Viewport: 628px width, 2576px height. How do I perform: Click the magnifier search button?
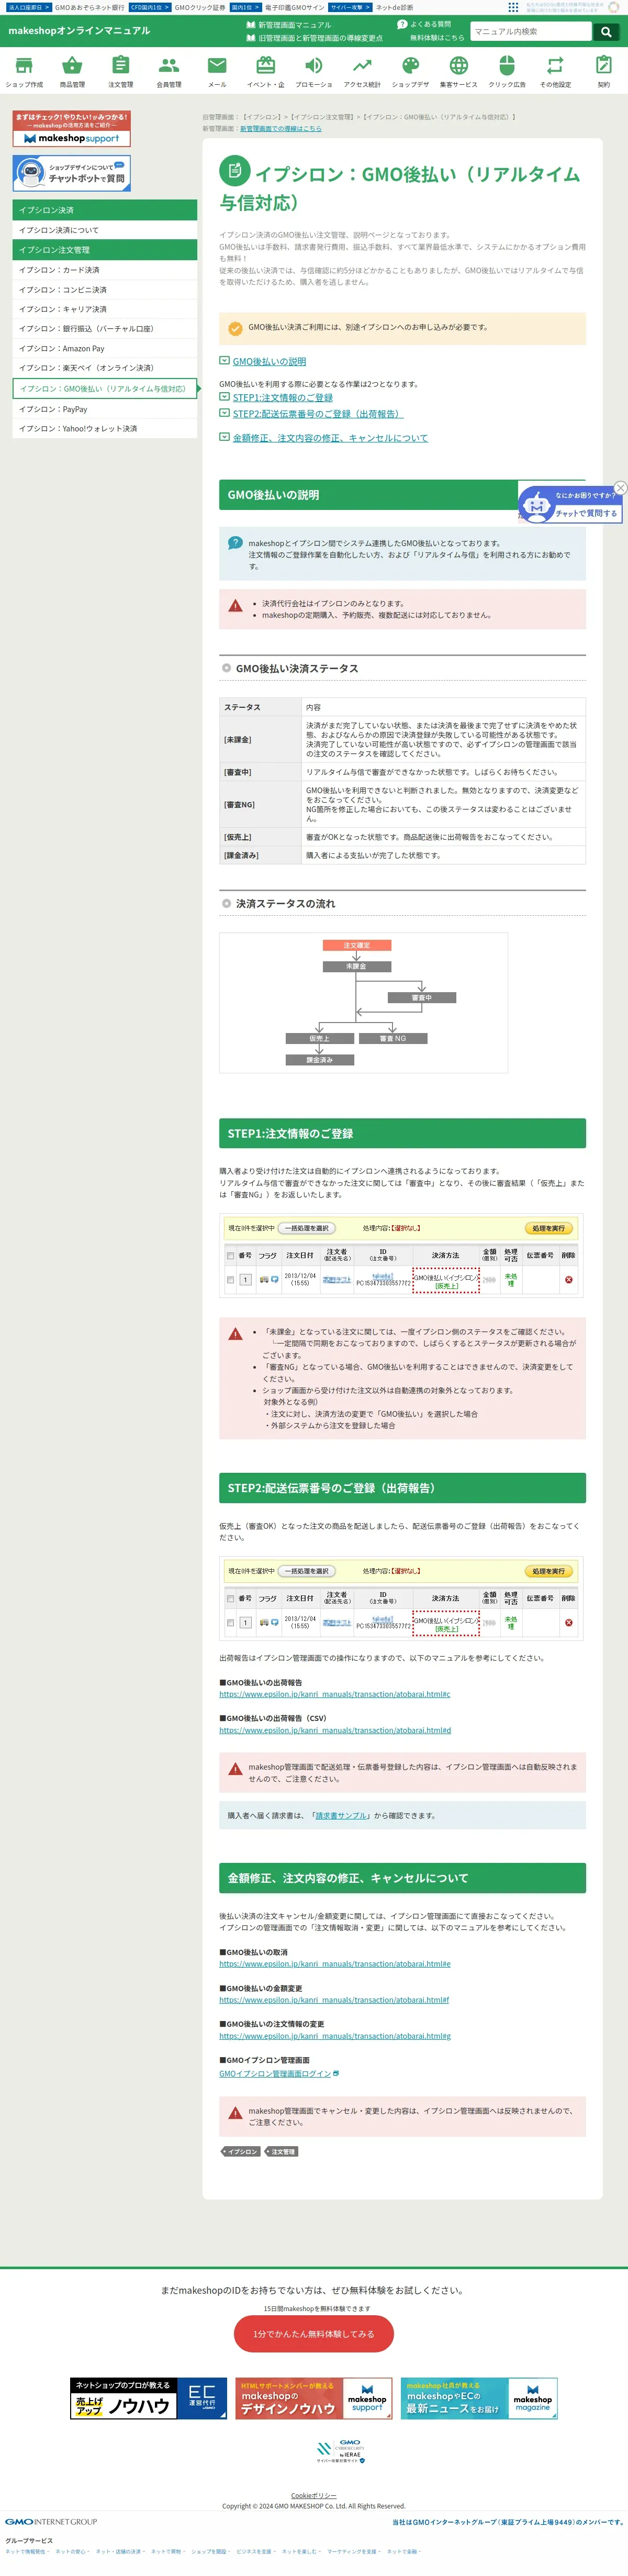point(605,32)
